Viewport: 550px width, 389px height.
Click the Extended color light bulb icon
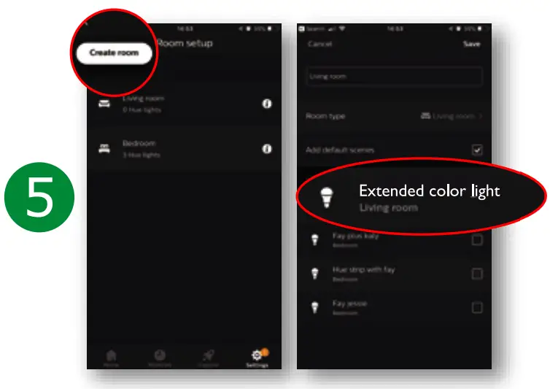click(x=327, y=198)
